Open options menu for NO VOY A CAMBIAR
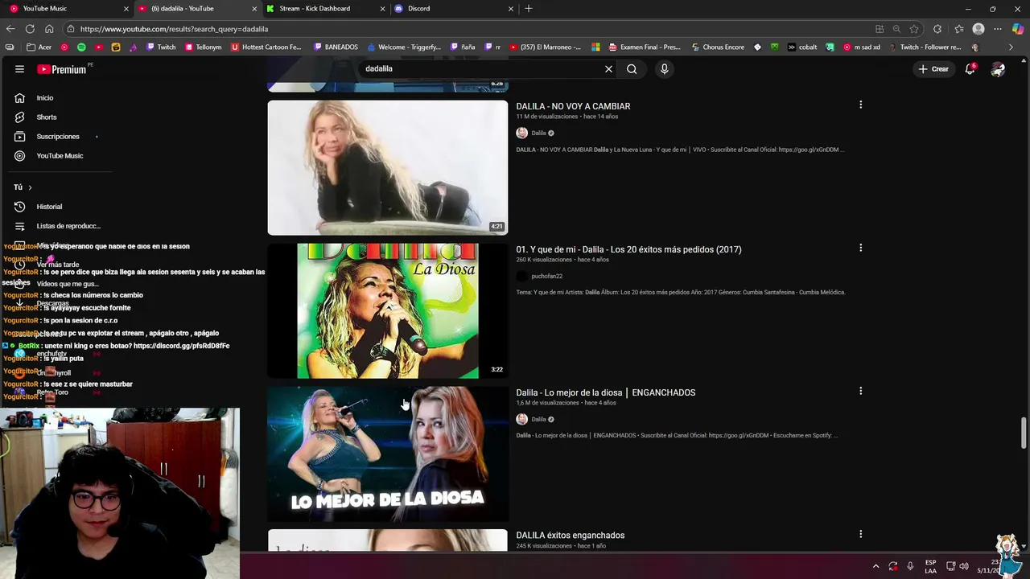1030x579 pixels. [x=860, y=105]
